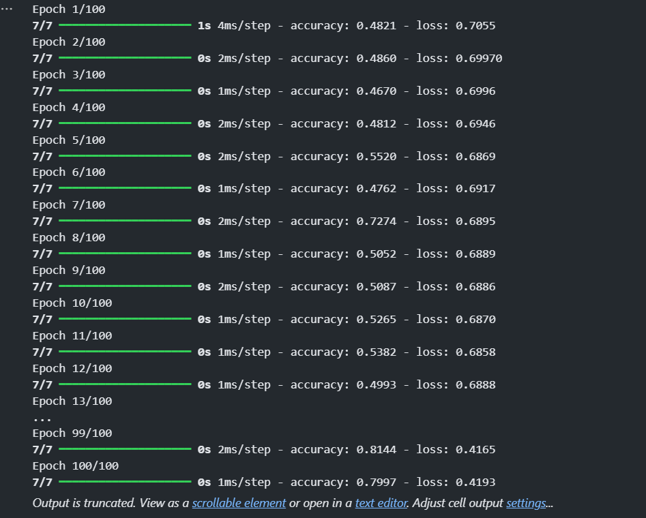The image size is (646, 518).
Task: Click the loss value 0.6889
Action: (x=475, y=254)
